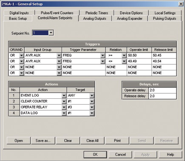
Task: Click the Save as... button
Action: (43, 141)
